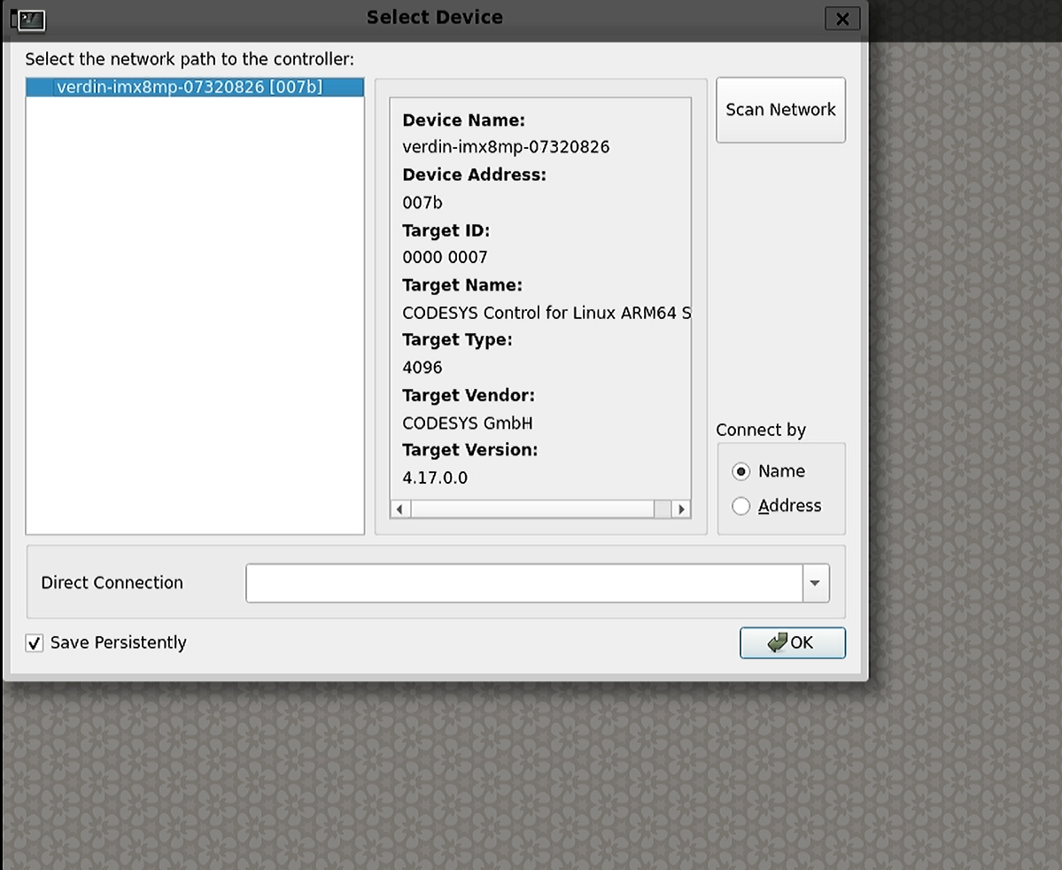Click the left scroll arrow in details panel
This screenshot has height=870, width=1062.
[400, 509]
